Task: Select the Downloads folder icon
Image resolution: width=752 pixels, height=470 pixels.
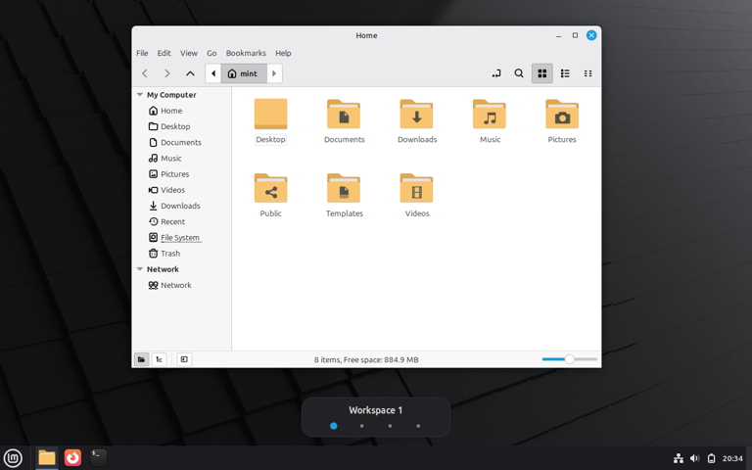Action: click(x=416, y=115)
